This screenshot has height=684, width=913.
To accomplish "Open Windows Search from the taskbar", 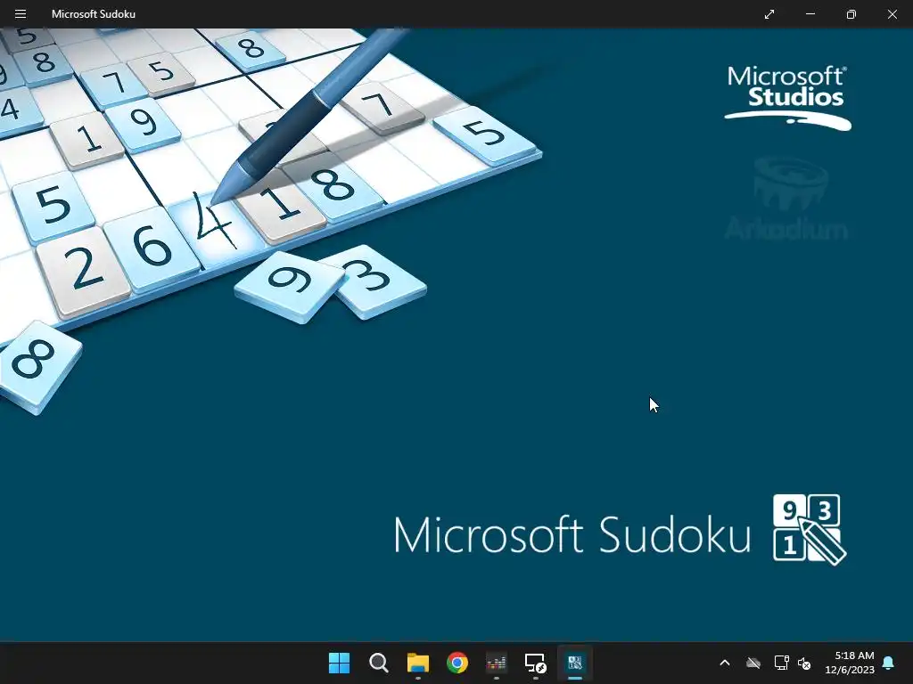I will (378, 663).
